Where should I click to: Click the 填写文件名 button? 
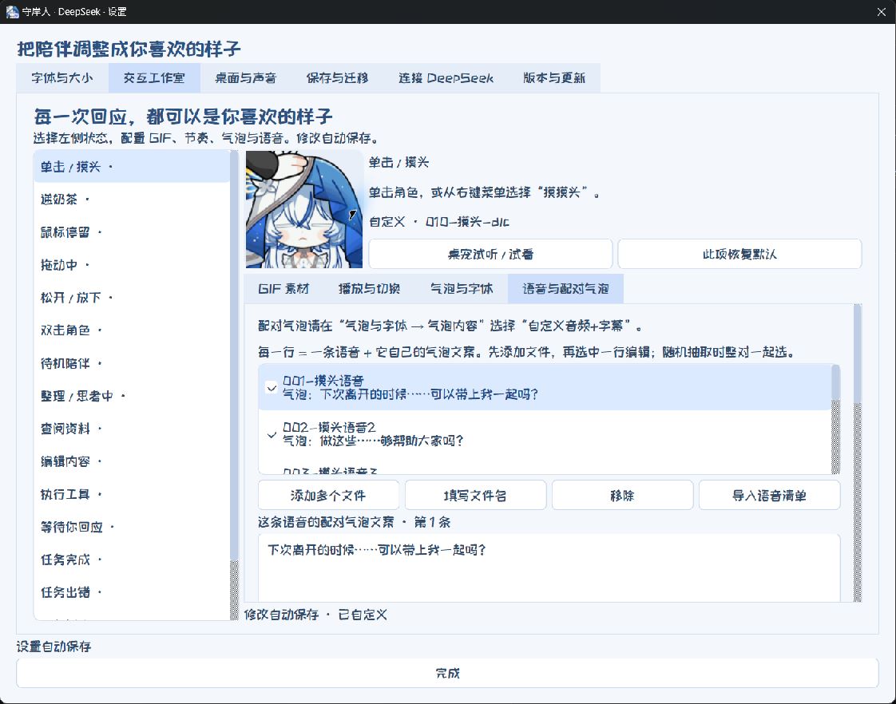[475, 495]
